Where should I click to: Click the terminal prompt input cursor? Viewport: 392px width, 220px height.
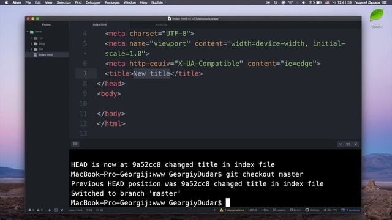click(228, 202)
